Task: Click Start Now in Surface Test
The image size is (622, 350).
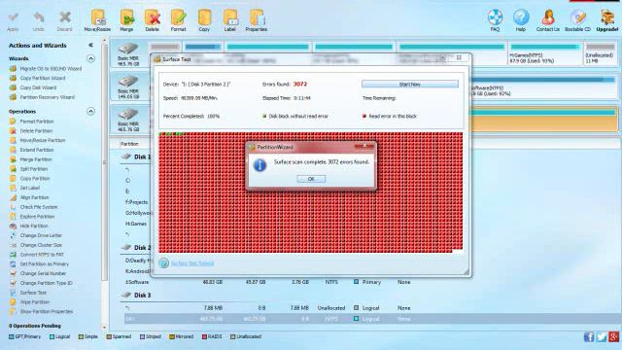Action: (x=410, y=85)
